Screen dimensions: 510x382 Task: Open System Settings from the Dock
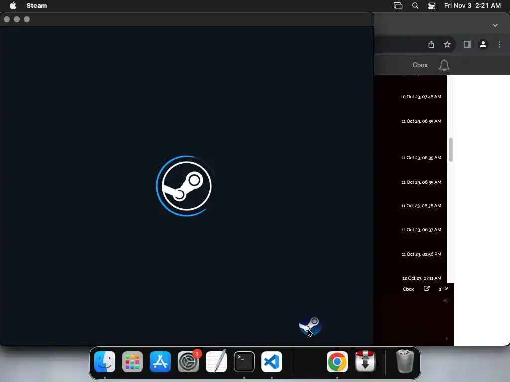tap(188, 362)
